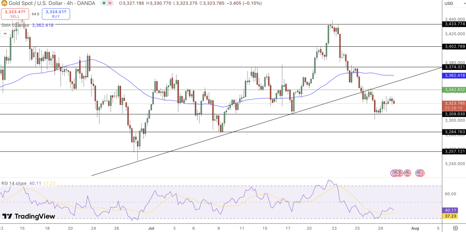Screen dimensions: 466x232
Task: Select the ascending black trendline on the chart
Action: [268, 122]
